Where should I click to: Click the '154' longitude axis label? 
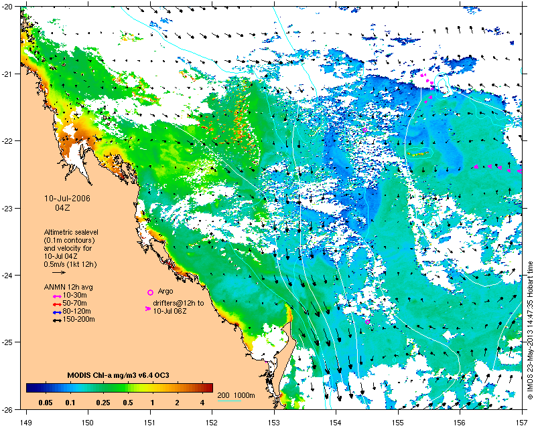336,423
